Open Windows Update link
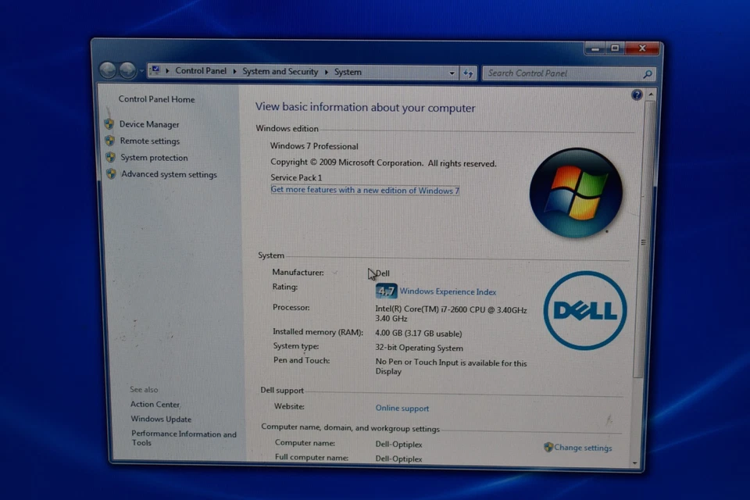750x500 pixels. point(161,419)
